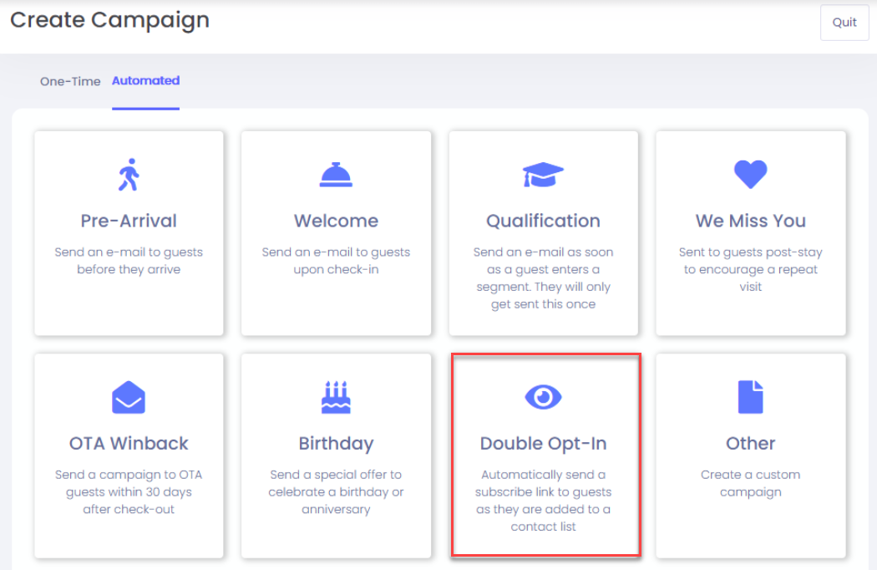Click 'Send an e-mail to guests upon check-in'

(x=336, y=261)
